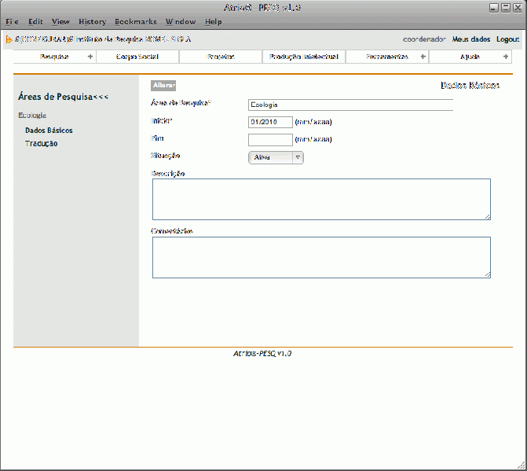527x471 pixels.
Task: Open the Situação dropdown showing Ativa
Action: tap(276, 157)
